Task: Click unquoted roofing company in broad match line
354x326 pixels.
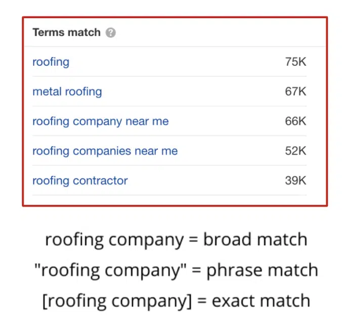Action: pos(114,240)
